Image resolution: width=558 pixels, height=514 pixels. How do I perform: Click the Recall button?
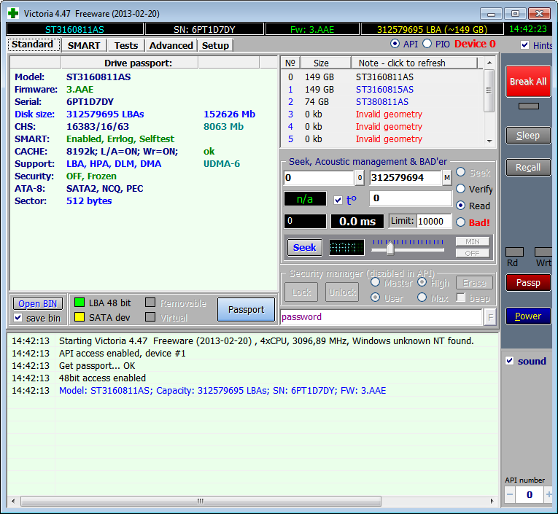pyautogui.click(x=528, y=167)
